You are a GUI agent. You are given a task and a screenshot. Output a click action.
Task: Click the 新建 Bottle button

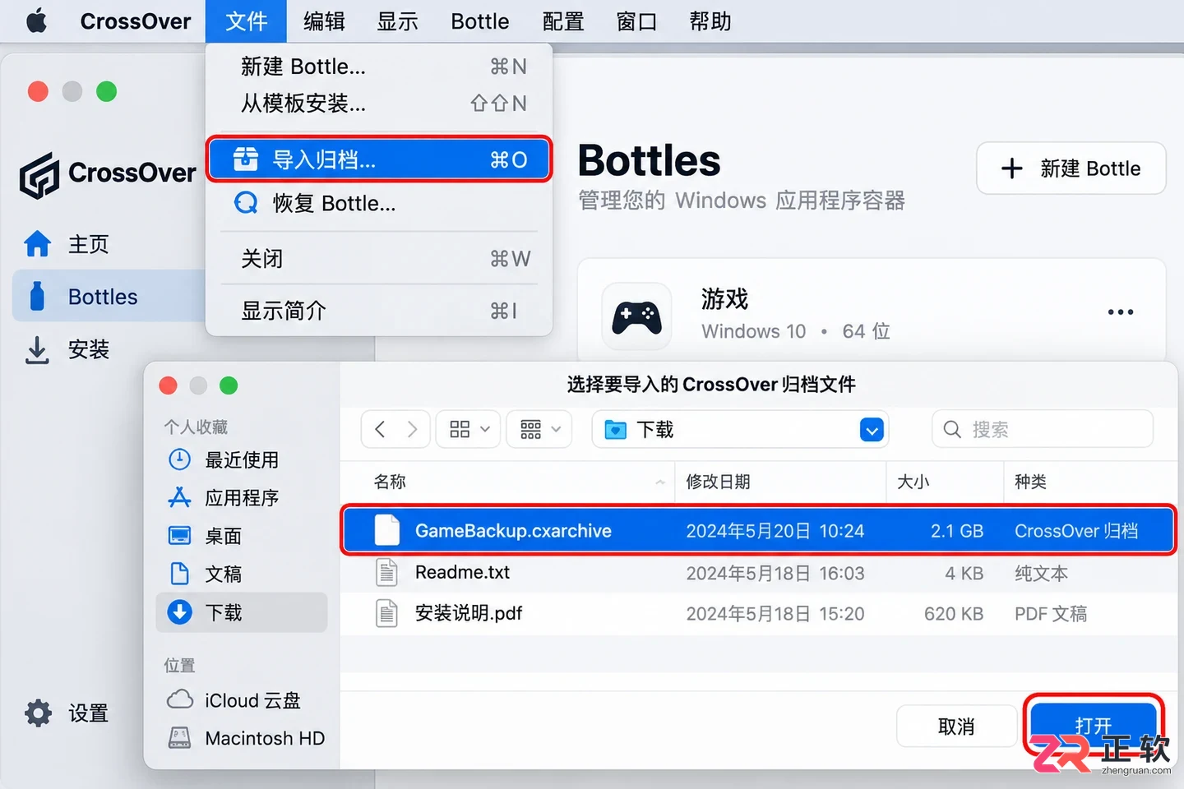[1071, 168]
